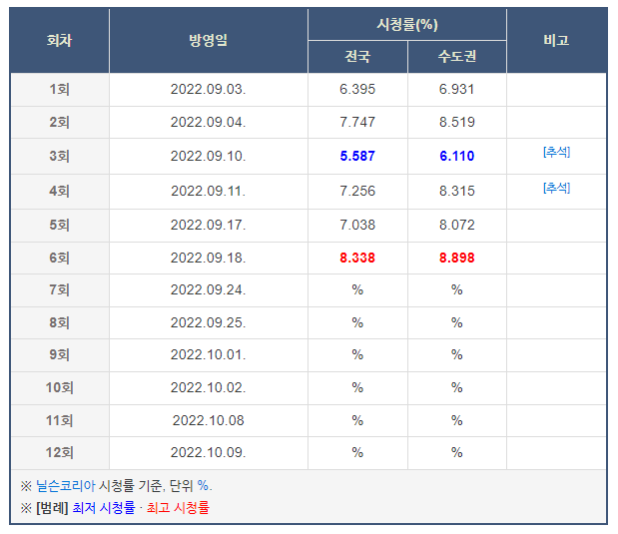The width and height of the screenshot is (618, 534).
Task: Click the rating value 8.315
Action: coord(457,191)
